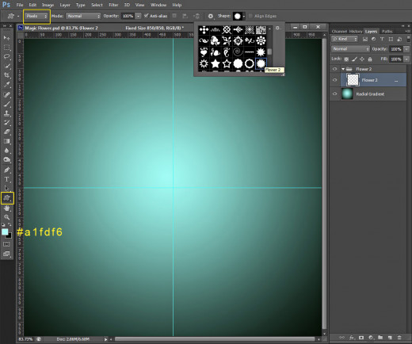Click the type layer filter icon
Viewport: 412px width, 344px height.
[382, 39]
